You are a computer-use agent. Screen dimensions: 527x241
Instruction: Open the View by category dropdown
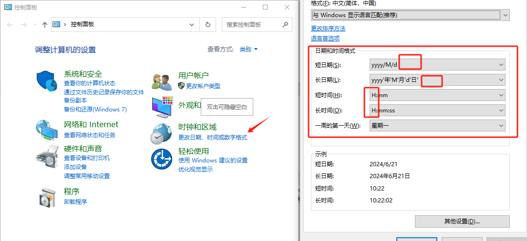(x=248, y=50)
